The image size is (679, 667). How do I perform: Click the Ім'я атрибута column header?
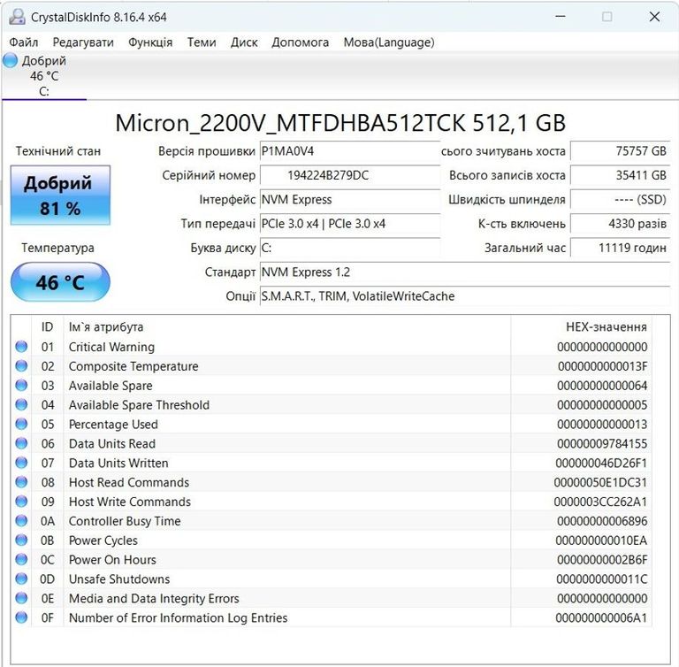pyautogui.click(x=106, y=327)
